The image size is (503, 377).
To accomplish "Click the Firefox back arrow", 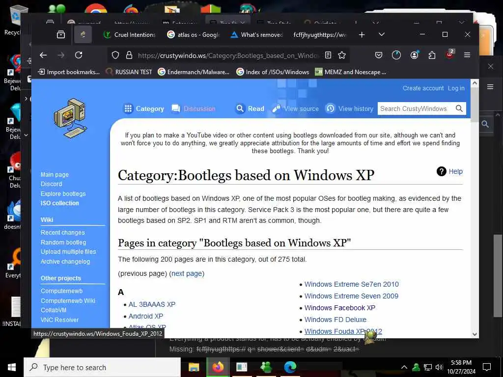I will [x=43, y=55].
